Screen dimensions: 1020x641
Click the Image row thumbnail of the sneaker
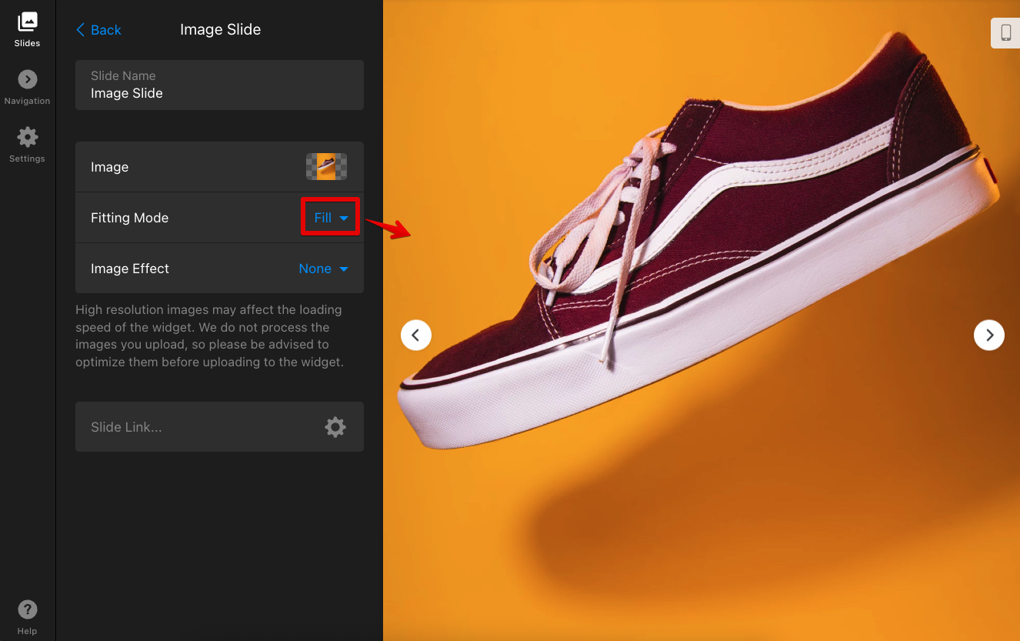[x=326, y=167]
